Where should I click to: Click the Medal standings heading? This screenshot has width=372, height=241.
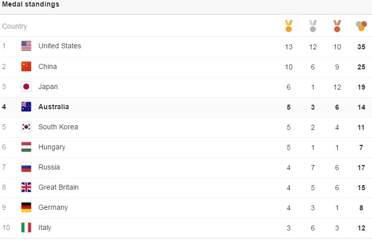31,4
